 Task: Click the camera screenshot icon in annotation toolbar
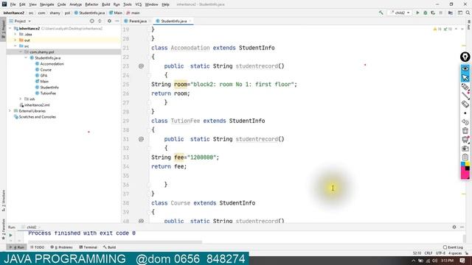point(465,149)
